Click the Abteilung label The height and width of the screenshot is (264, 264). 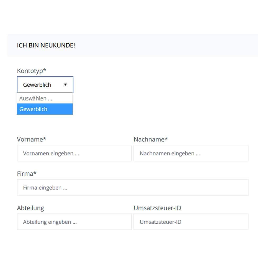[x=30, y=208]
